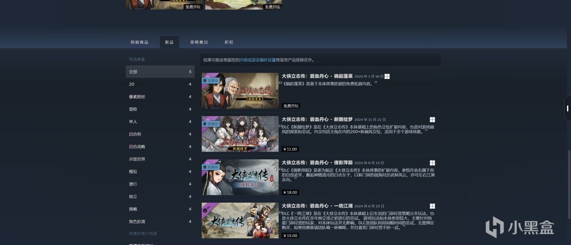Apply the 策略 tag filter
The width and height of the screenshot is (571, 245).
pyautogui.click(x=160, y=209)
